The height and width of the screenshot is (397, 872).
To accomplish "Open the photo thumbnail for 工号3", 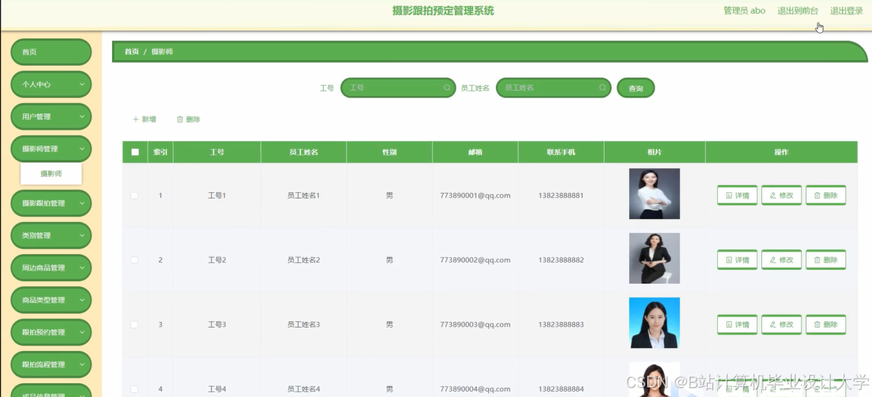I will [x=654, y=323].
